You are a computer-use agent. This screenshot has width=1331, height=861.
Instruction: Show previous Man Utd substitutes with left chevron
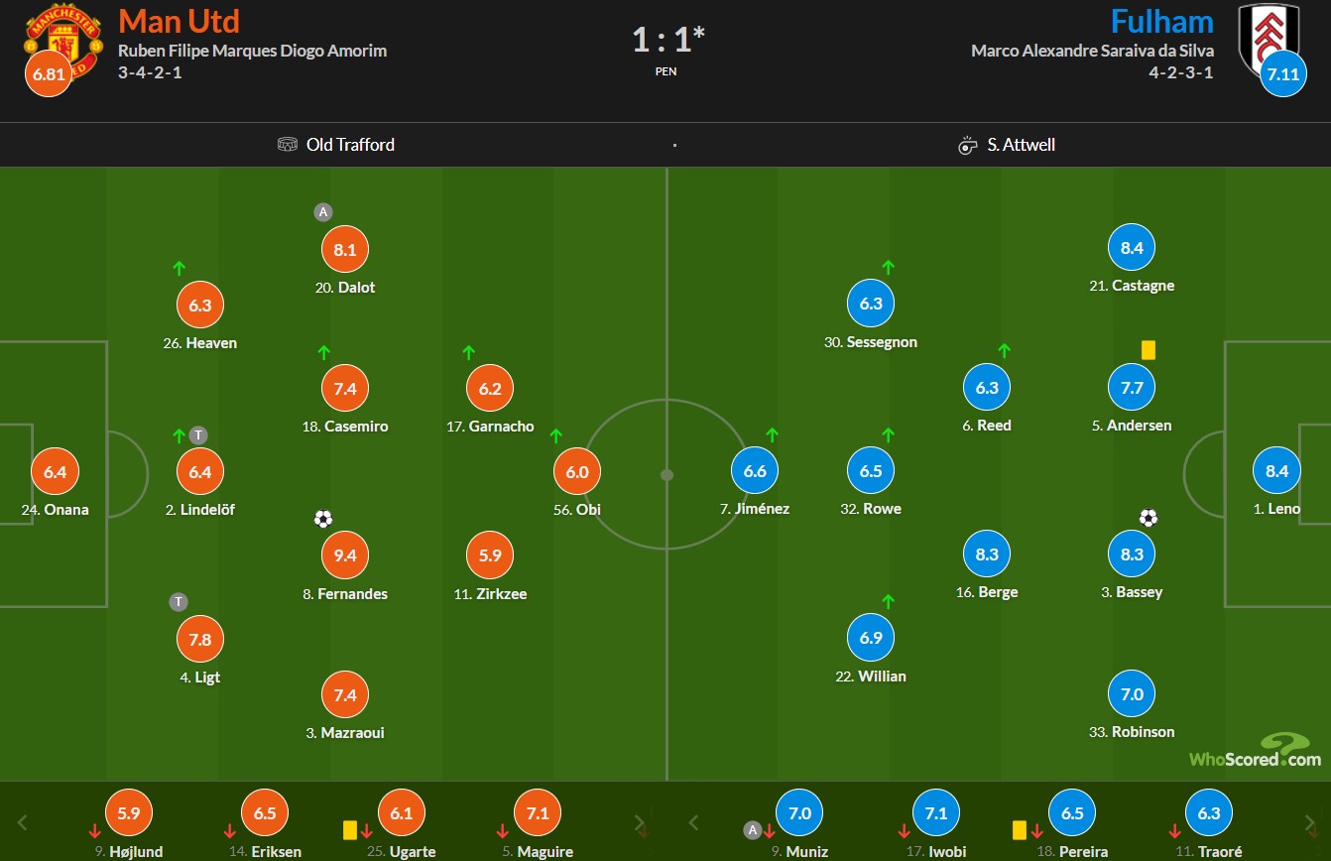(x=24, y=822)
